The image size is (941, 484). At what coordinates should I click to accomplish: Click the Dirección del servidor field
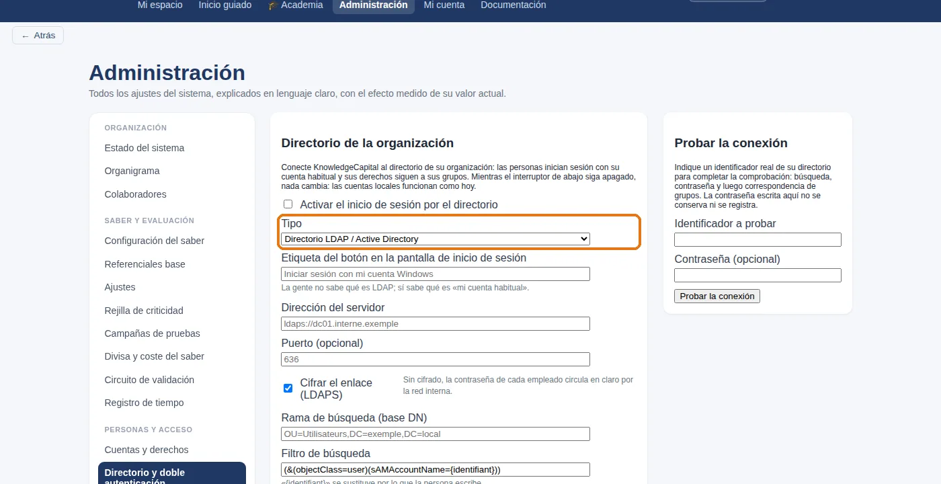[436, 323]
